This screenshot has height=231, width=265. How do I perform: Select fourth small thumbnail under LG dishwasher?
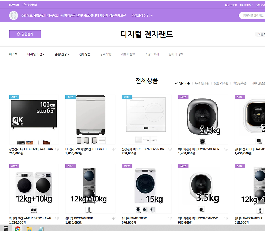[102, 140]
